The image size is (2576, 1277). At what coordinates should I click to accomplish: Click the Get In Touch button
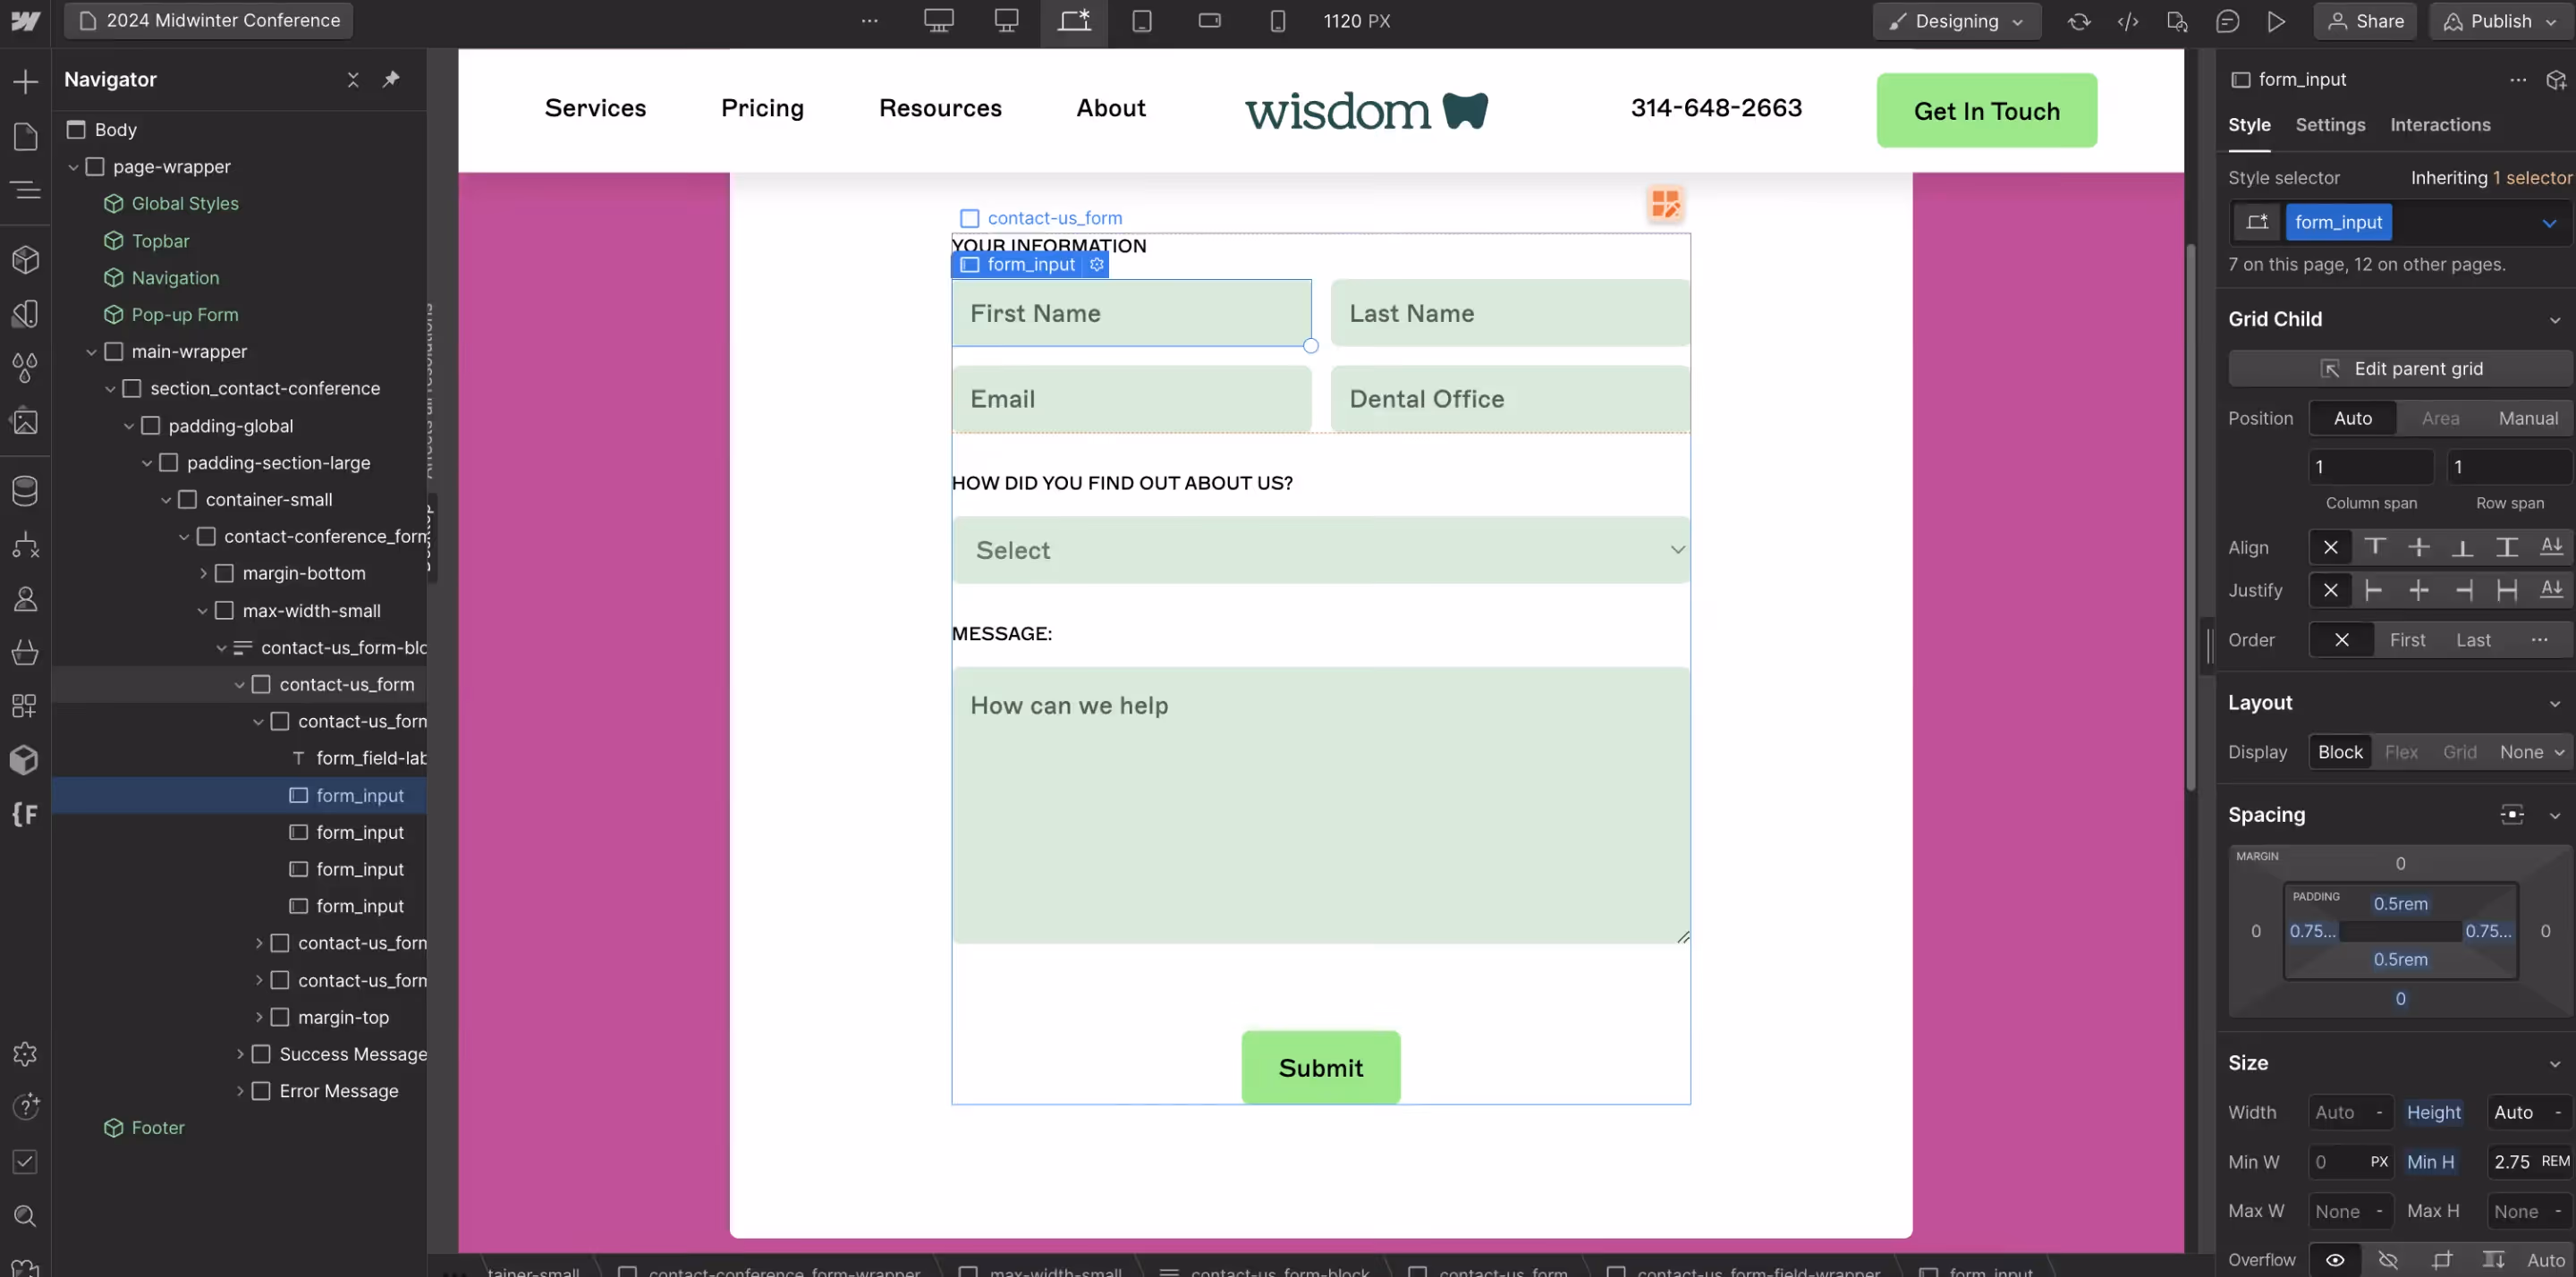pos(1986,110)
